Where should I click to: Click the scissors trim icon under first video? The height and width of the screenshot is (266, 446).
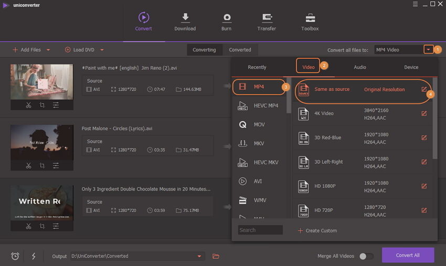[x=28, y=105]
